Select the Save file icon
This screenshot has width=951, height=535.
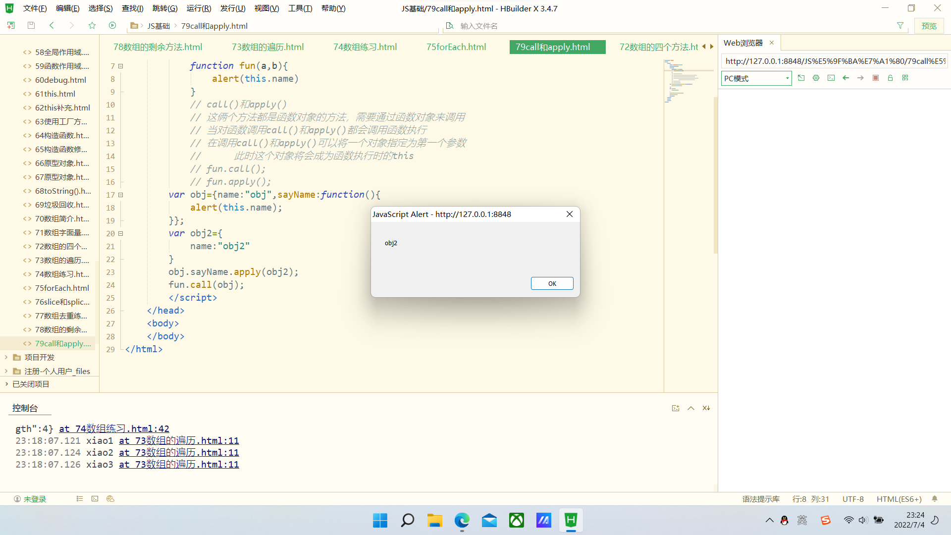coord(31,25)
